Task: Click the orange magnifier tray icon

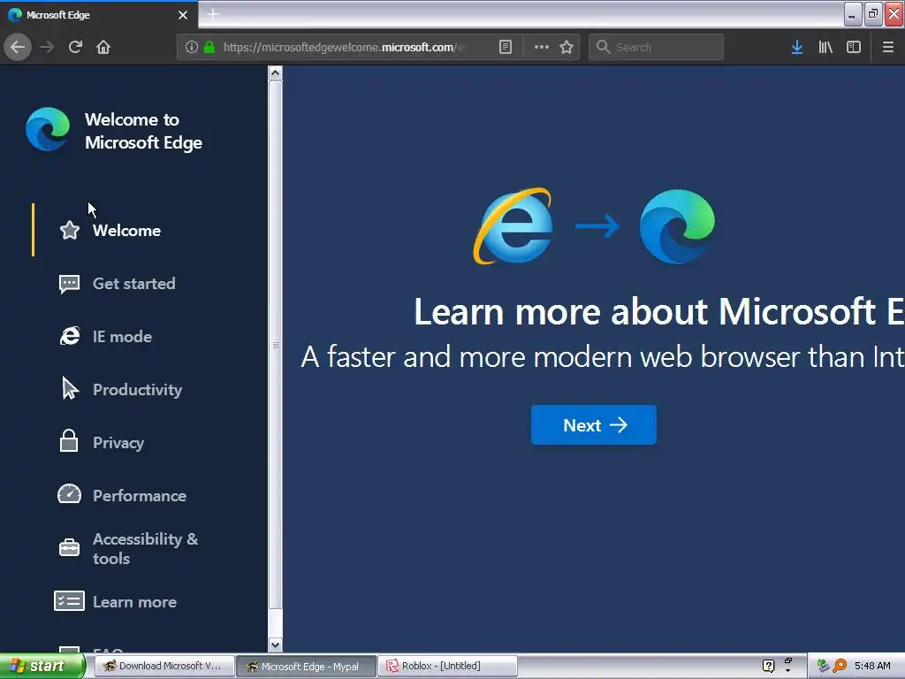Action: coord(840,666)
